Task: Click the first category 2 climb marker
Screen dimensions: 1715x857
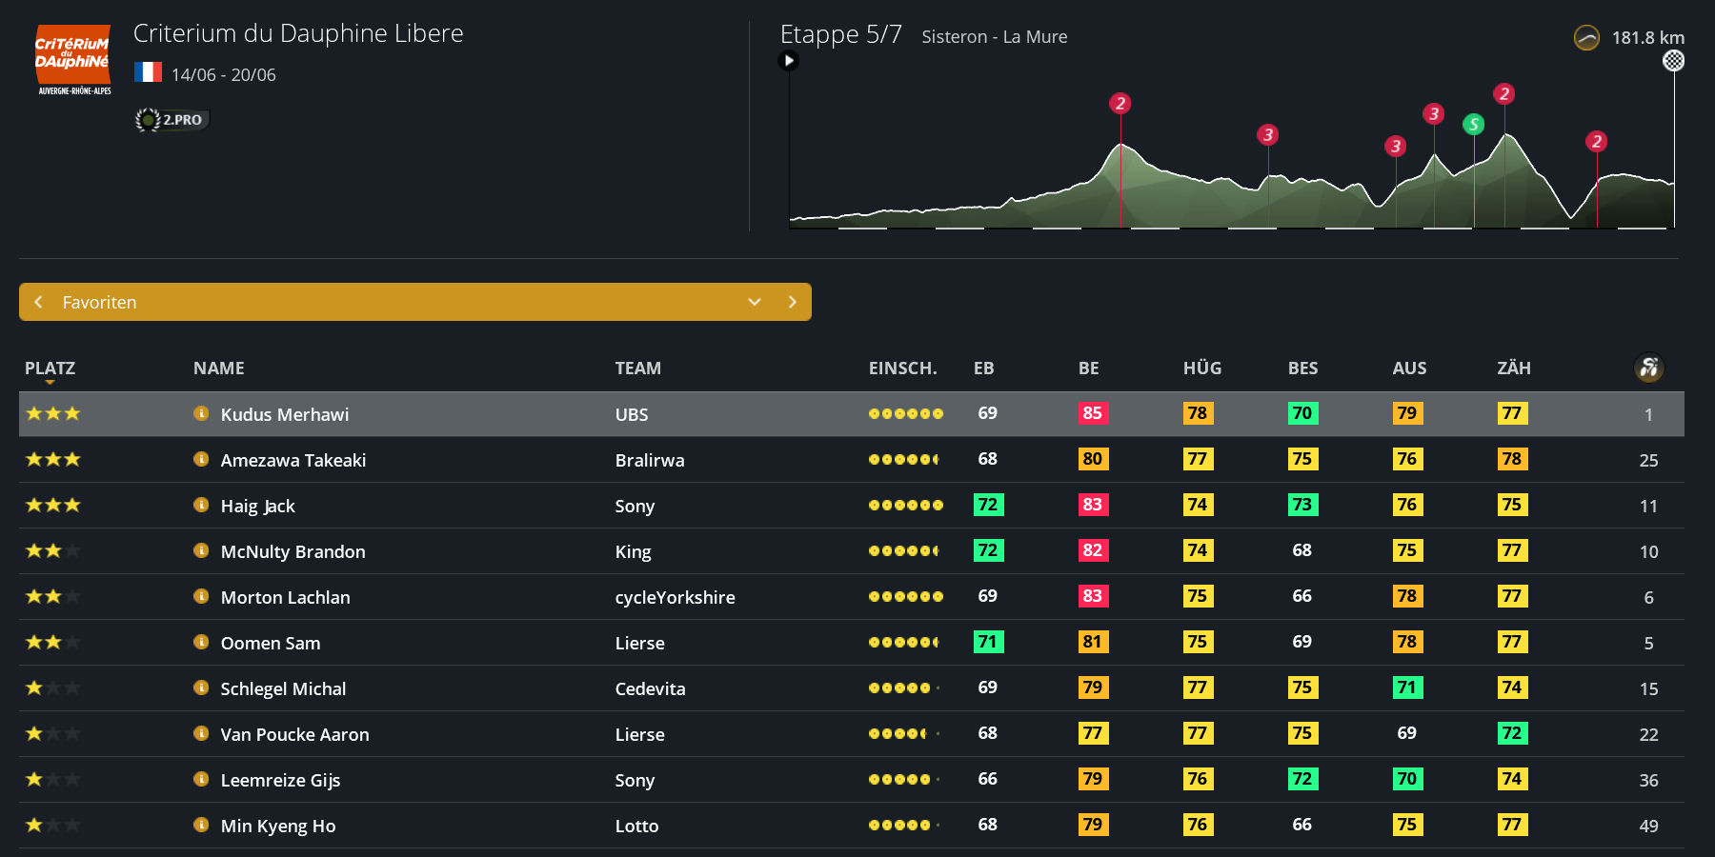Action: click(x=1120, y=103)
